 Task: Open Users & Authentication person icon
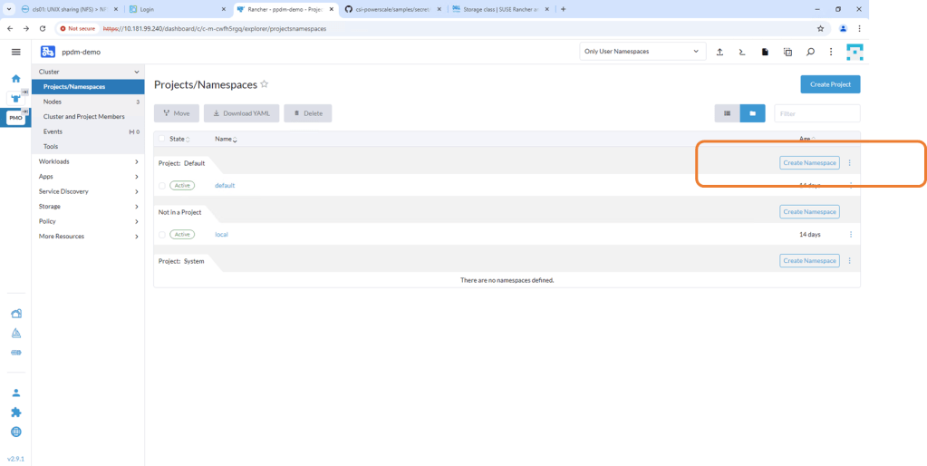15,393
